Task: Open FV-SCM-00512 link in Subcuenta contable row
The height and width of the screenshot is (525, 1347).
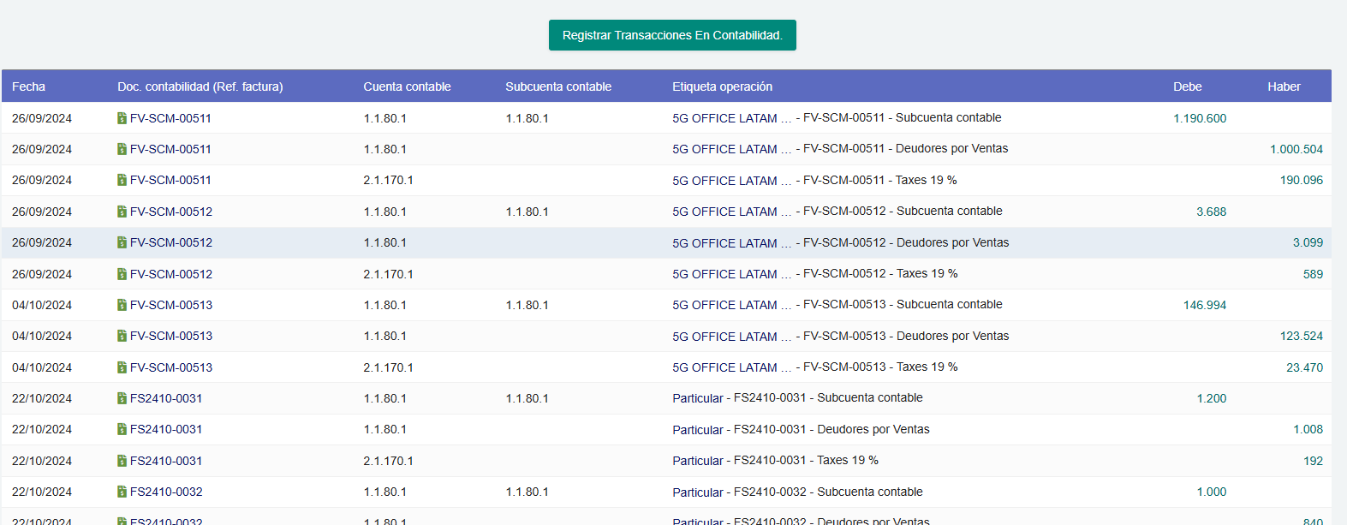Action: pos(171,212)
